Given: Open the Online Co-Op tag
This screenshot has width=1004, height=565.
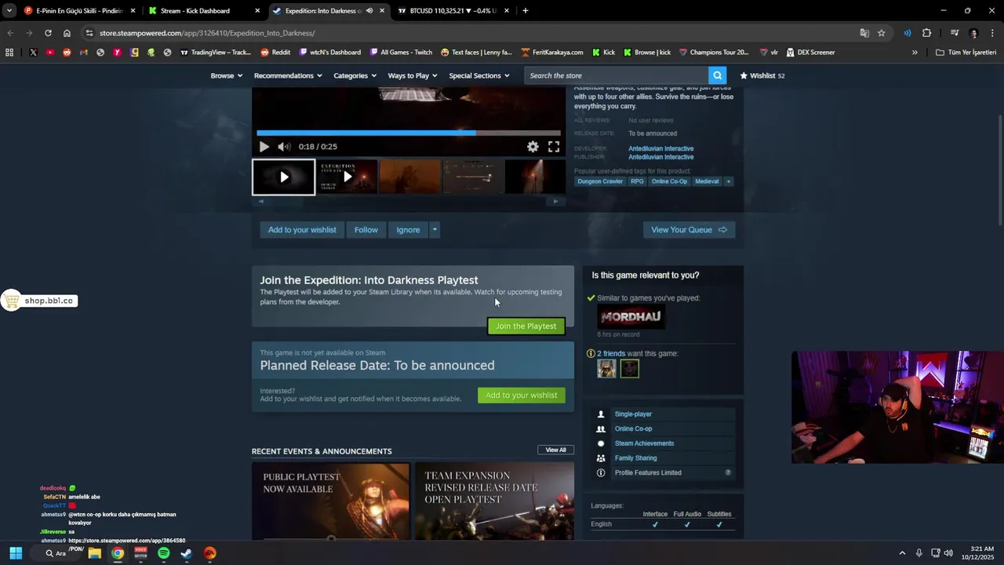Looking at the screenshot, I should coord(669,181).
